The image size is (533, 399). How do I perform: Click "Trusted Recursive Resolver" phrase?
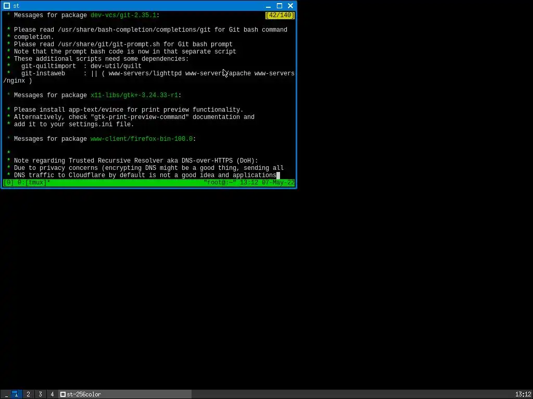click(116, 161)
